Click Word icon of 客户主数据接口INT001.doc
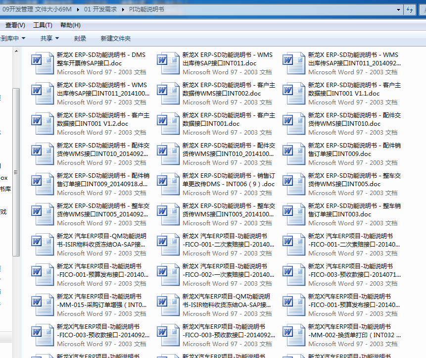Screen dimensions: 426x358 click(x=168, y=123)
